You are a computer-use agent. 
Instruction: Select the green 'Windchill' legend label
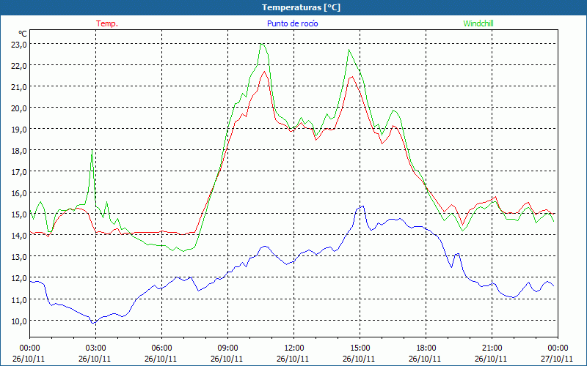[x=478, y=23]
